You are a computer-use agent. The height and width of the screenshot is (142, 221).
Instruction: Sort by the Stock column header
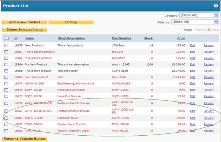coord(148,38)
